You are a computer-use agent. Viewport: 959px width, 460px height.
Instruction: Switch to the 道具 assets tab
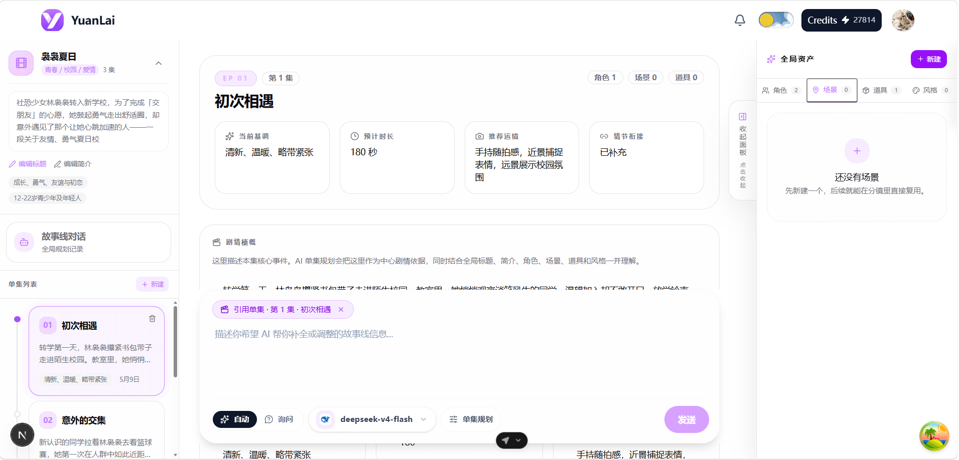pos(882,90)
